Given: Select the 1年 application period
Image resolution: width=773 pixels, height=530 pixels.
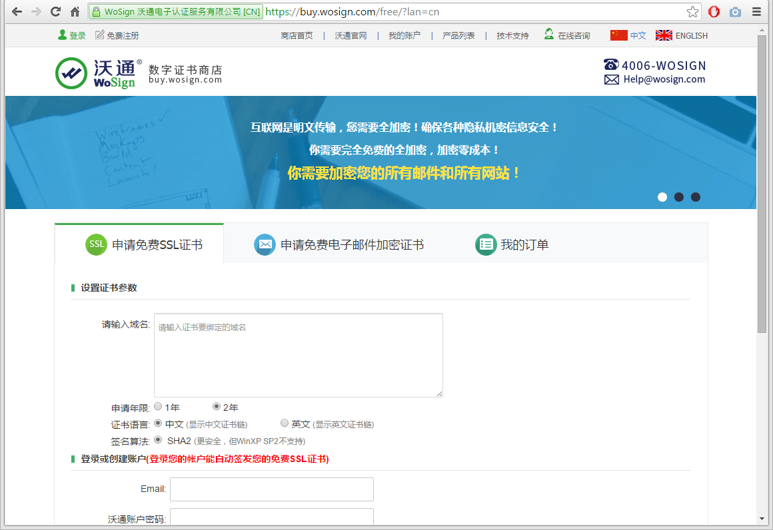Looking at the screenshot, I should tap(158, 406).
